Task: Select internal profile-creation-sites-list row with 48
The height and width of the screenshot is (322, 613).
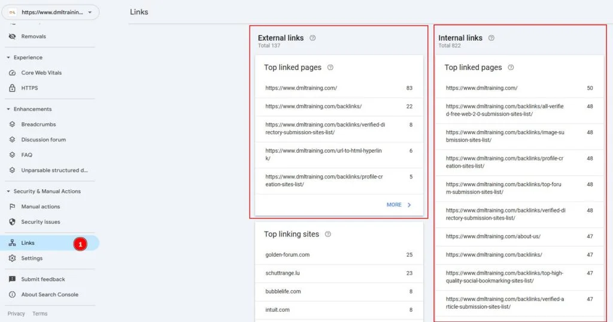Action: click(x=520, y=162)
